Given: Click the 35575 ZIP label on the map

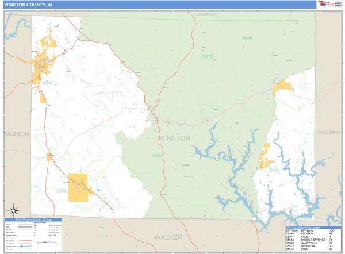Looking at the screenshot, I should (x=62, y=190).
